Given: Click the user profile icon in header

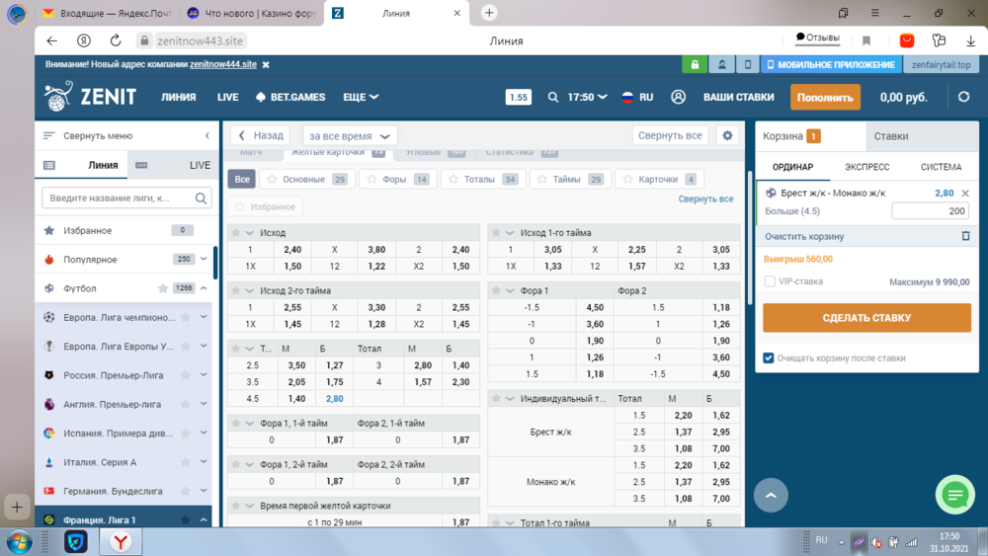Looking at the screenshot, I should (678, 97).
